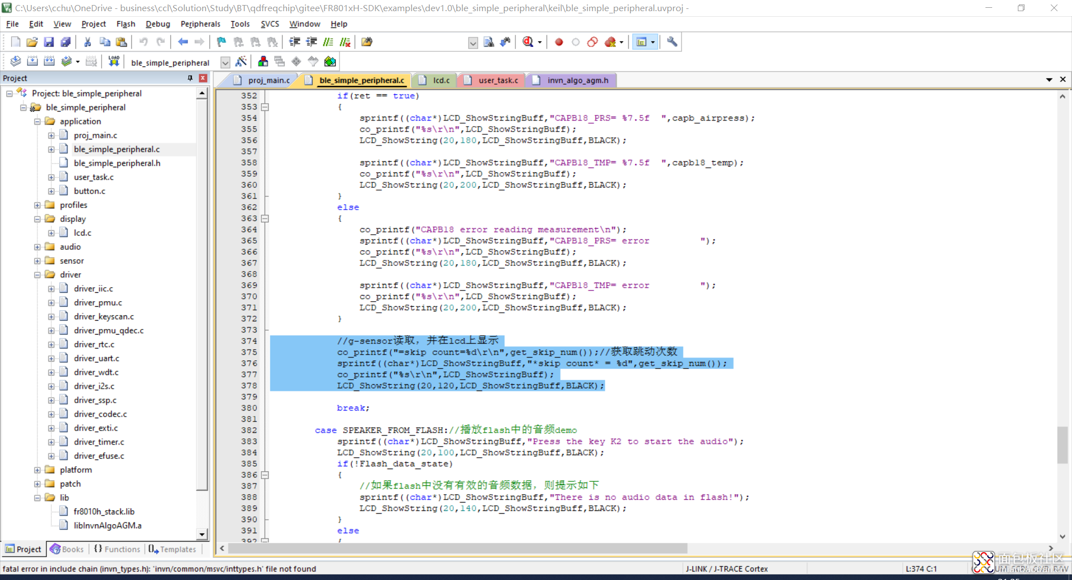Viewport: 1072px width, 580px height.
Task: Collapse code block at line 363
Action: [x=265, y=219]
